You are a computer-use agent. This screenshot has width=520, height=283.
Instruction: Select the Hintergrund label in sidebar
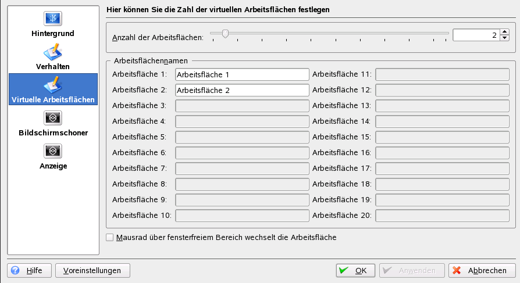(x=53, y=34)
